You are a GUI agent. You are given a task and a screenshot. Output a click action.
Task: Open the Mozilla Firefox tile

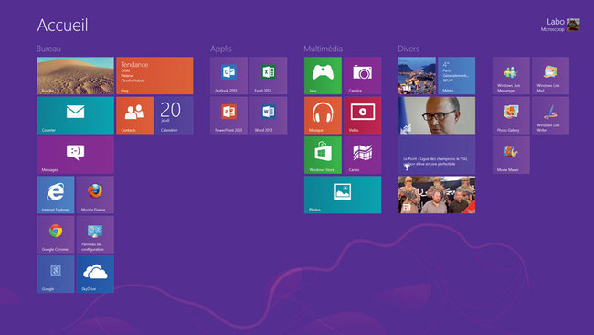[x=95, y=195]
